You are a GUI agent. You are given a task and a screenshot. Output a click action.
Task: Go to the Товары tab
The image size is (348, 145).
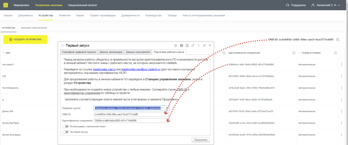pyautogui.click(x=172, y=15)
